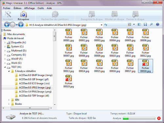The width and height of the screenshot is (164, 123).
Task: Select file Fichier 00001.jpg
Action: point(69,35)
